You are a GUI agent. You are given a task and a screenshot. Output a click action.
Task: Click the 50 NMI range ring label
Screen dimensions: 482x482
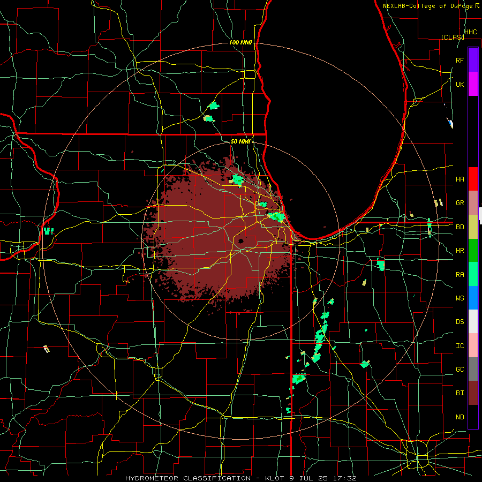pos(240,141)
